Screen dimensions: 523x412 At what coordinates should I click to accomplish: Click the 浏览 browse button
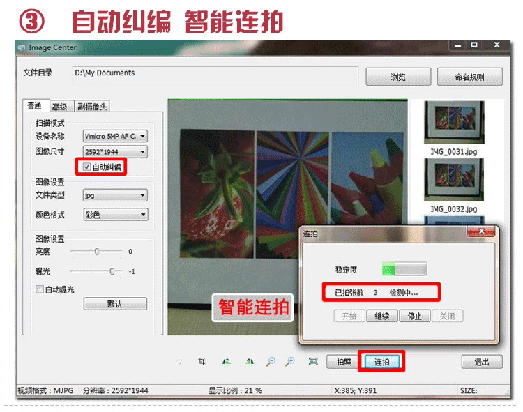tap(398, 77)
